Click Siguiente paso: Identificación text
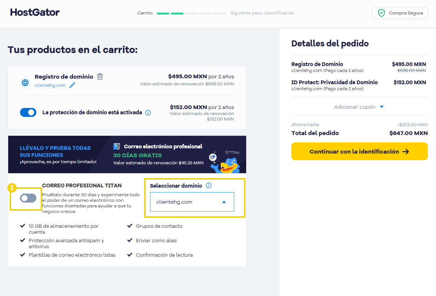 pos(262,13)
